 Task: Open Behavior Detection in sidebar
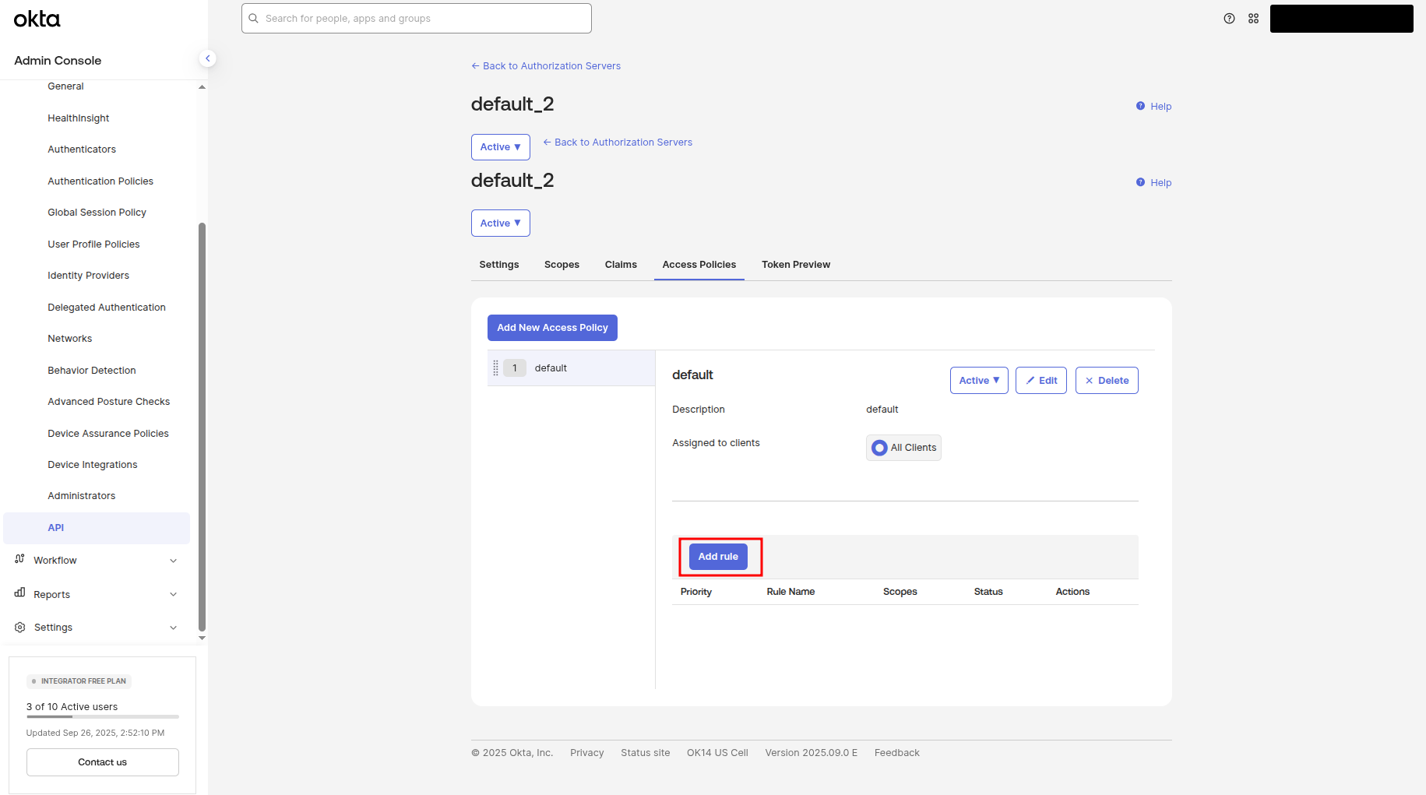(92, 371)
